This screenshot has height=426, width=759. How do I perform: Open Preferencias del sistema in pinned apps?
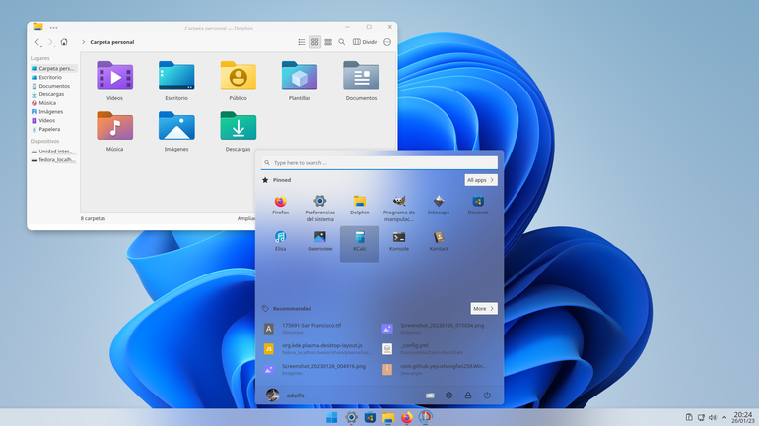pyautogui.click(x=320, y=208)
